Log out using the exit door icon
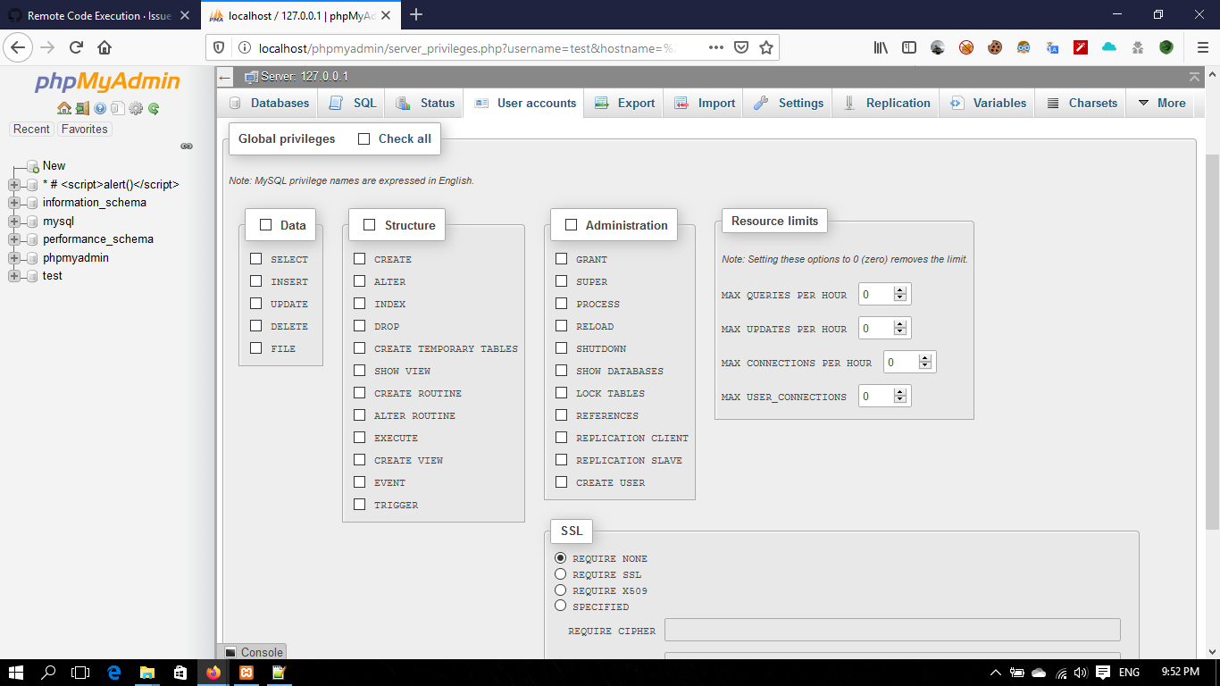The height and width of the screenshot is (686, 1220). pos(81,108)
